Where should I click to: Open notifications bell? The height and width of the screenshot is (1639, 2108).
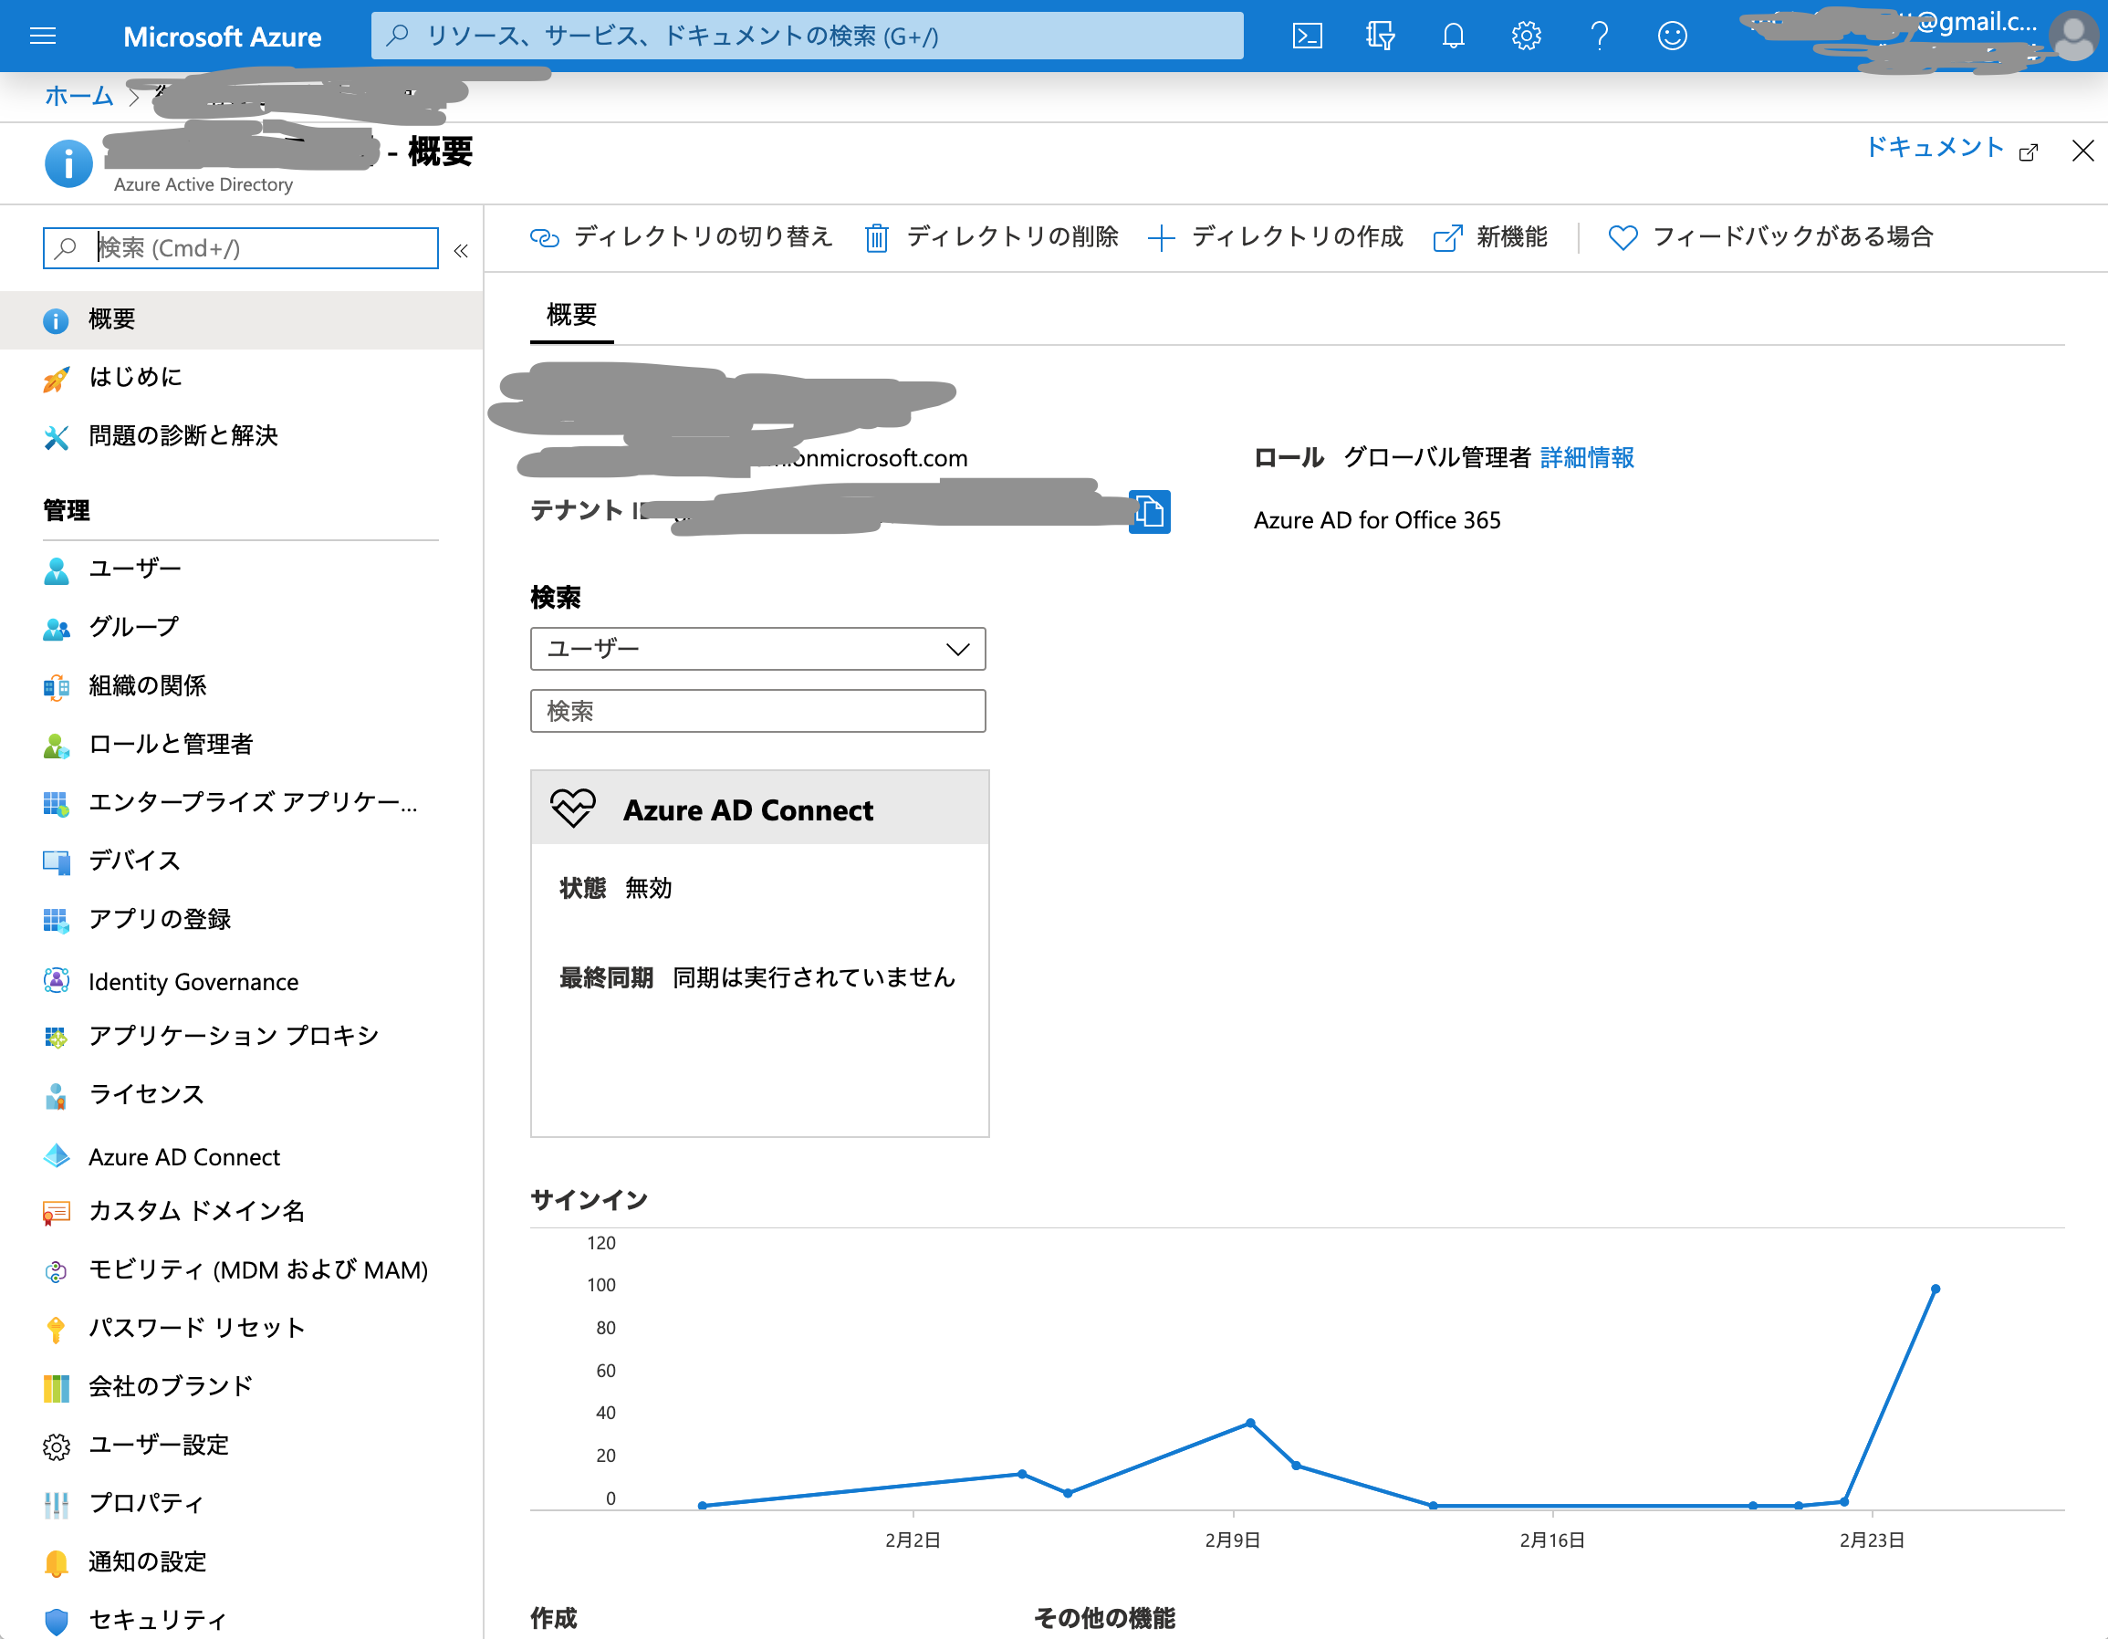[x=1454, y=36]
